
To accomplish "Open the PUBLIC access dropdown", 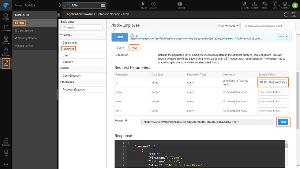I will click(x=283, y=37).
